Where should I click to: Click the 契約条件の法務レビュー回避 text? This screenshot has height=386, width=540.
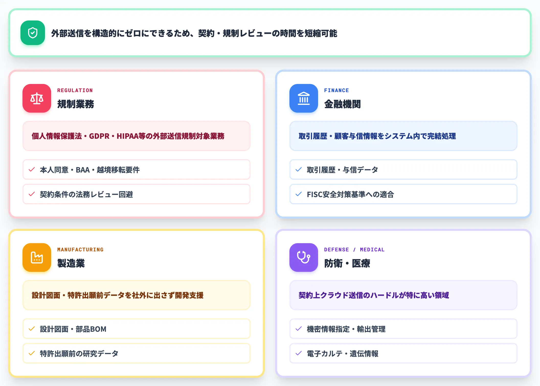(86, 194)
